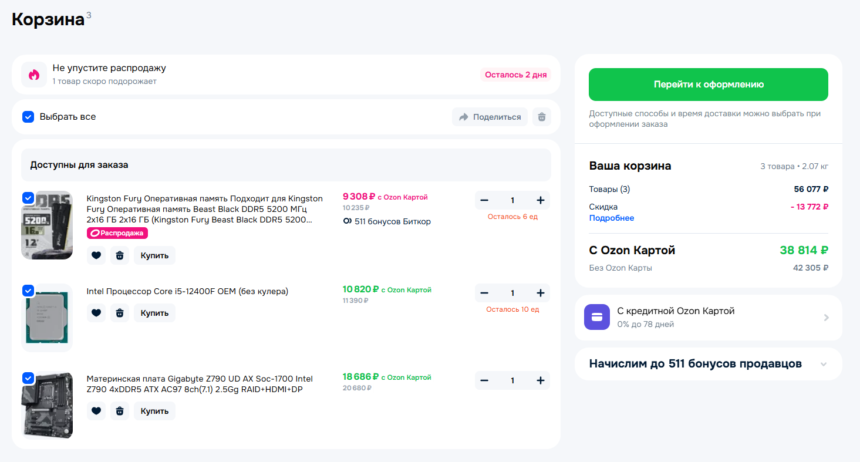The height and width of the screenshot is (462, 860).
Task: Decrease quantity of Intel Core i5-12400F
Action: pos(484,293)
